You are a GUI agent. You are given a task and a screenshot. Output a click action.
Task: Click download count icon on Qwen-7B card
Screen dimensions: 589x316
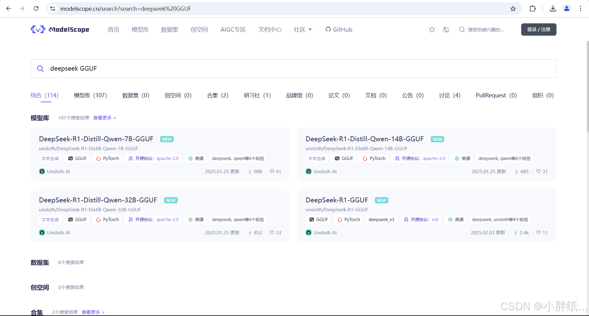click(250, 171)
